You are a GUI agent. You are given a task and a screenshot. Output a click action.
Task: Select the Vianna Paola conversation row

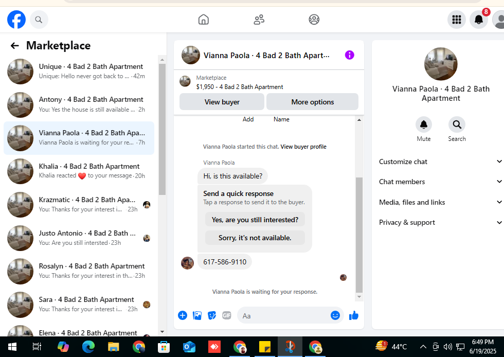pos(79,138)
